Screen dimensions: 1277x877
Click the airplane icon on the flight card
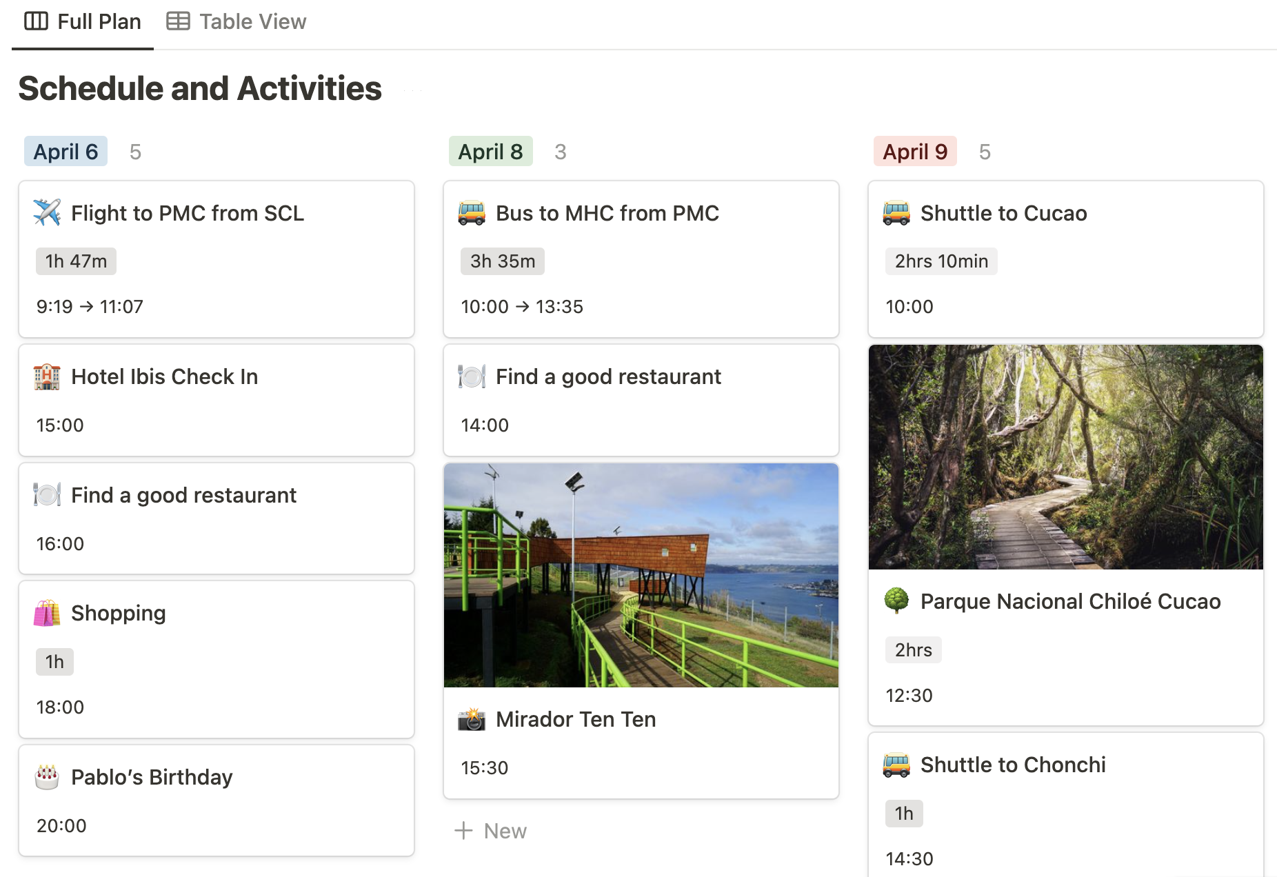47,213
